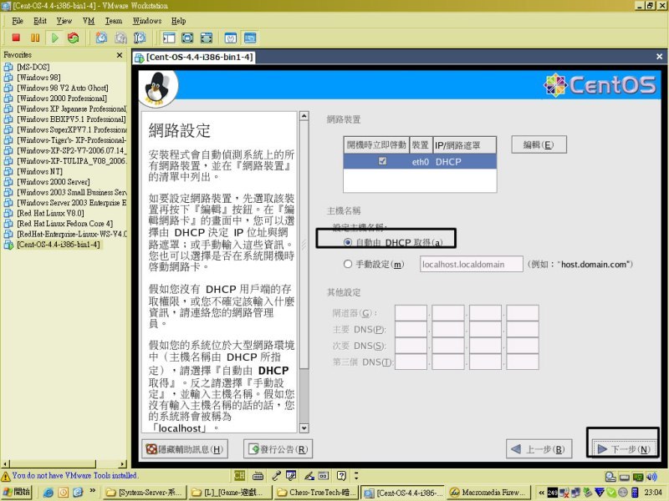Open Chess-TrueTech taskbar folder button
Screen dimensions: 669x501
tap(316, 493)
